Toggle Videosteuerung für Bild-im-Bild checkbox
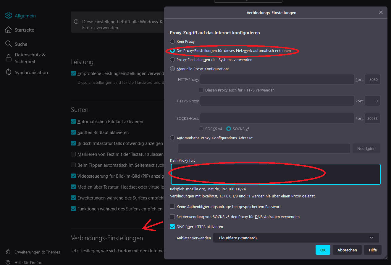The image size is (391, 265). 73,176
